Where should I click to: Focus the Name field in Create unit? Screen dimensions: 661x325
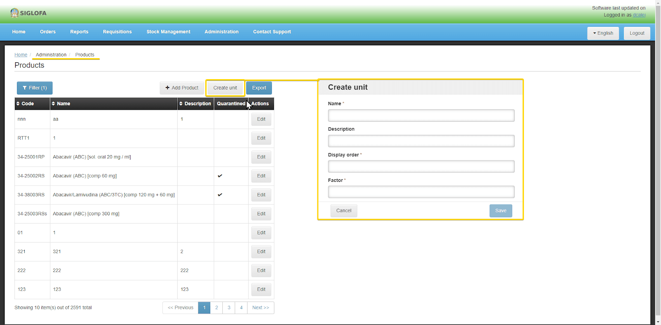click(x=421, y=115)
